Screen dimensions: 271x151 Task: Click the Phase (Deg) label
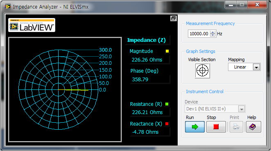pos(145,71)
